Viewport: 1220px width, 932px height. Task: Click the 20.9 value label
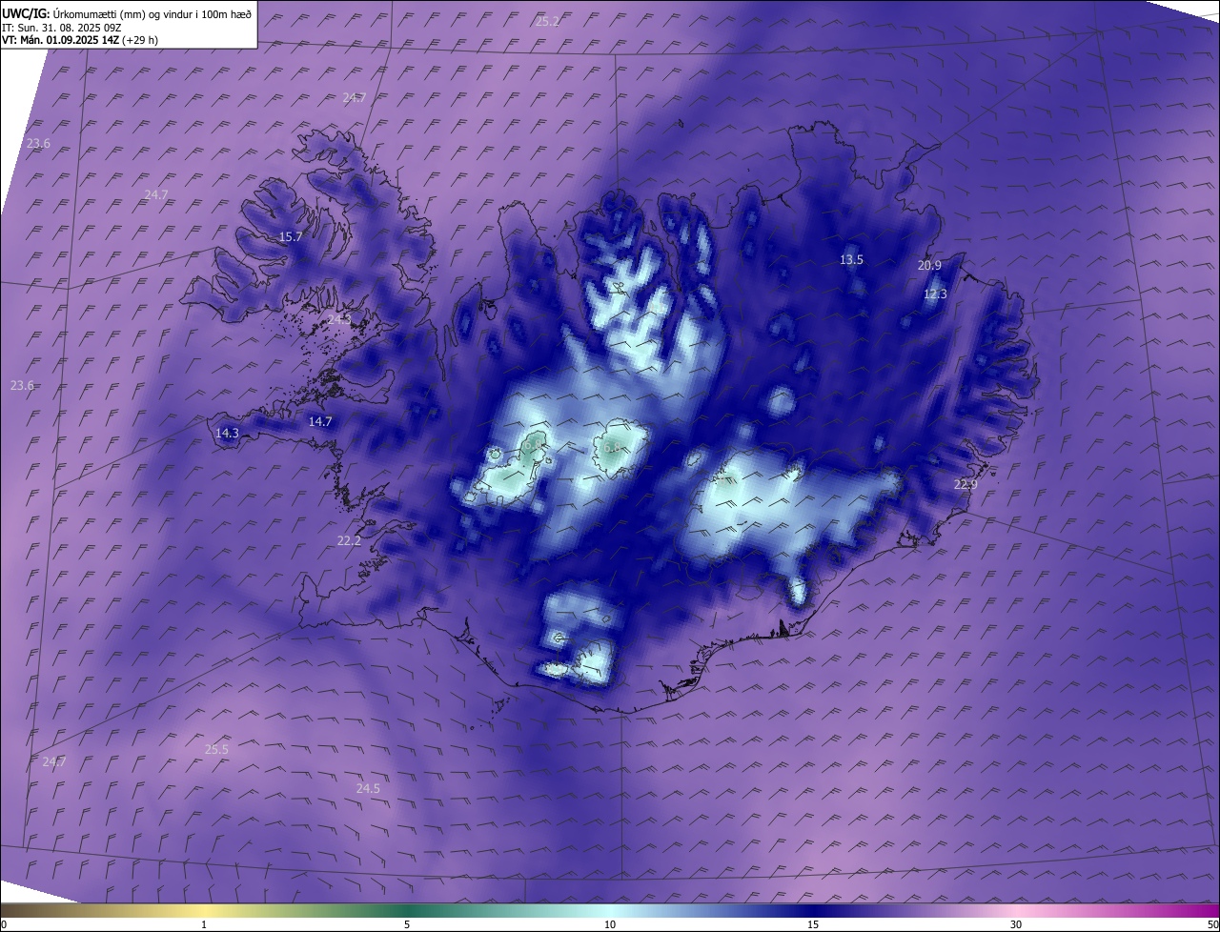929,265
